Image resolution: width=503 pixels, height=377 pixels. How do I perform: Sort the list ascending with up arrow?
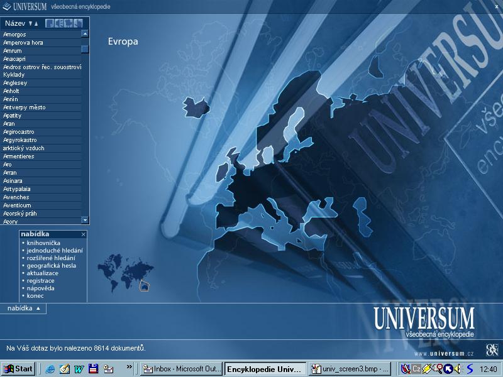(36, 23)
